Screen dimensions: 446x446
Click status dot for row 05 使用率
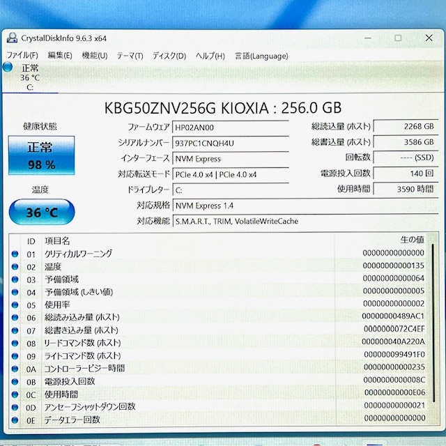pos(15,305)
